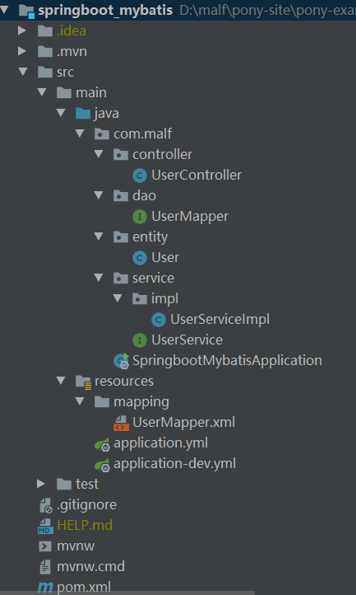The width and height of the screenshot is (356, 595).
Task: Click the UserMapper interface icon
Action: pyautogui.click(x=140, y=216)
